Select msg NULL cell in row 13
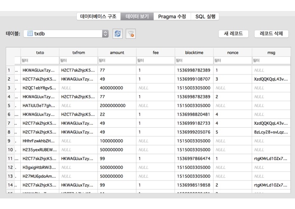Screen dimensions: 295x209 point(271,176)
